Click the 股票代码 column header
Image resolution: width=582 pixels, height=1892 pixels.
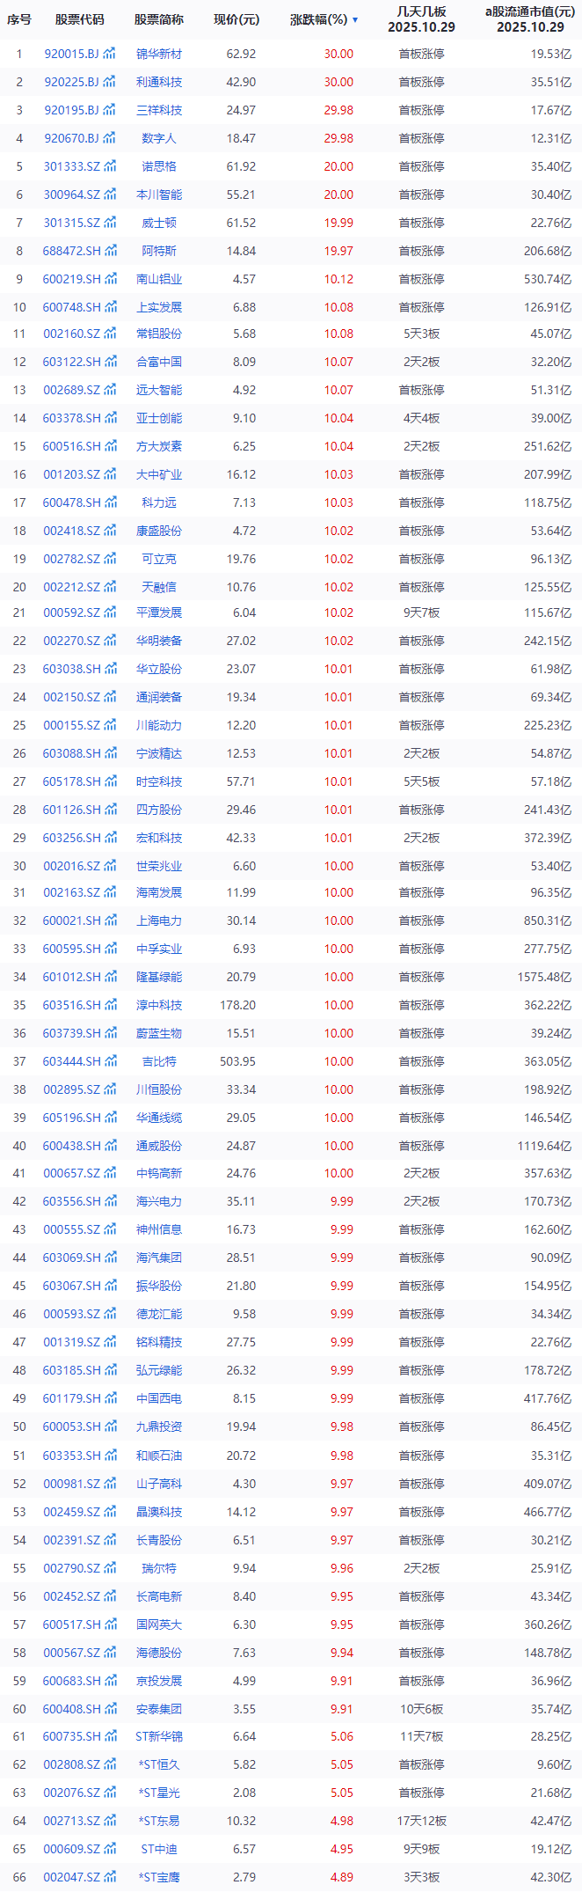click(79, 19)
